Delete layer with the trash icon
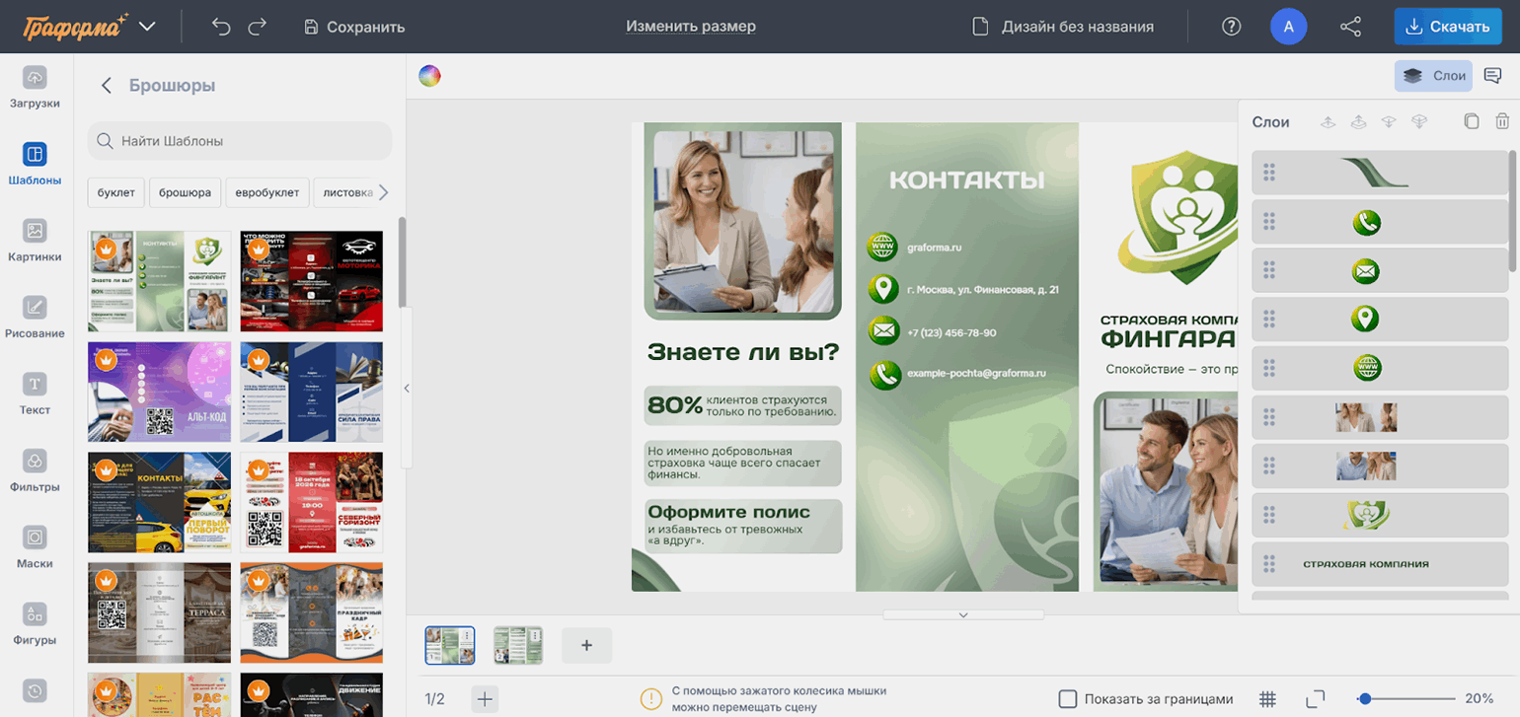This screenshot has height=717, width=1520. 1501,121
